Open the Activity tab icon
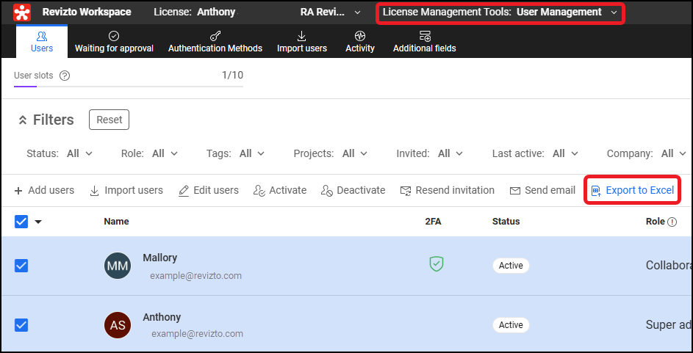Viewport: 693px width, 353px height. (x=359, y=36)
